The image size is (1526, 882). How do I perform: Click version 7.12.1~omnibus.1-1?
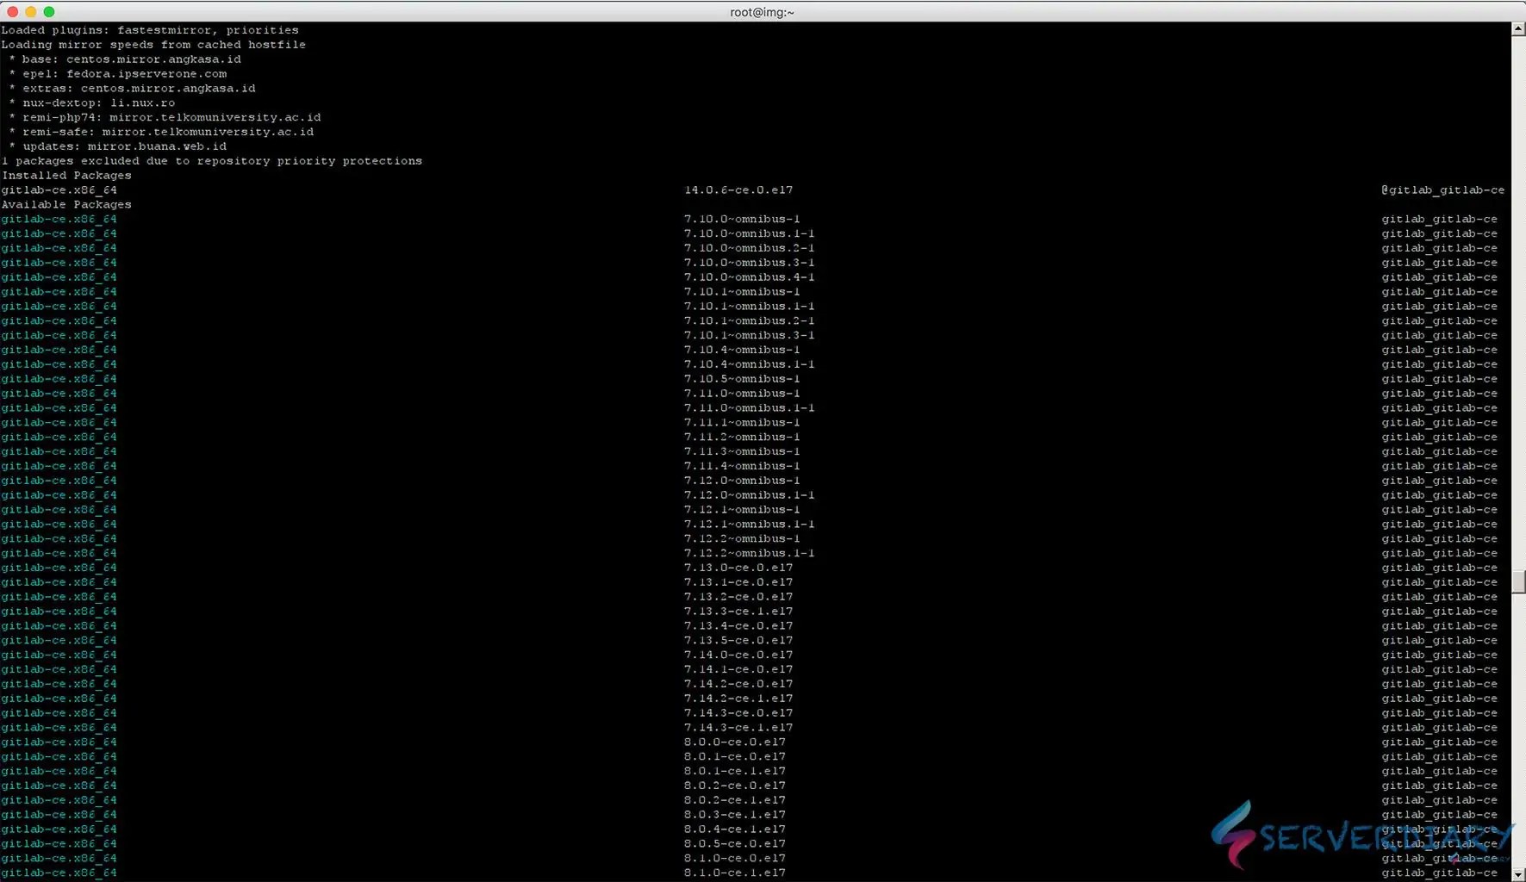point(749,525)
